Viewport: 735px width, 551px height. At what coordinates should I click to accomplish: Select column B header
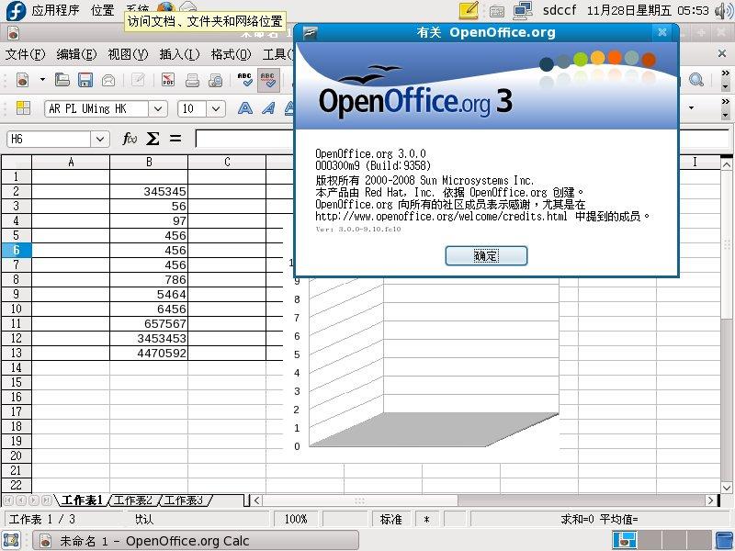(149, 163)
